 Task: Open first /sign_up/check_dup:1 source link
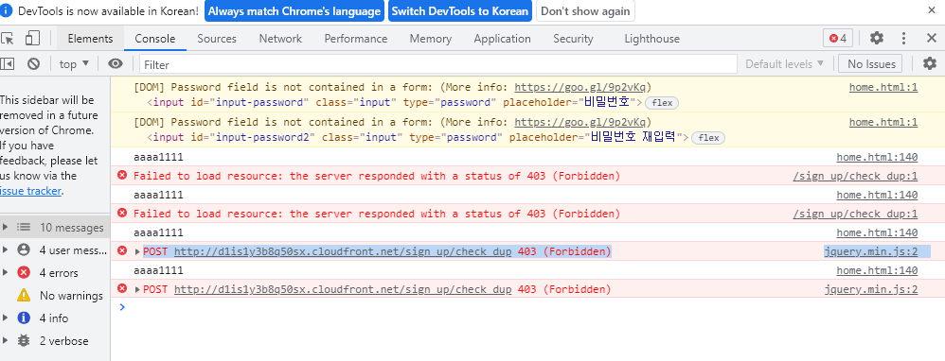point(855,176)
